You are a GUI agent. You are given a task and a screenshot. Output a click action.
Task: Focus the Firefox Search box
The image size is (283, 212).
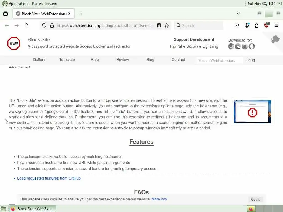pos(199,25)
